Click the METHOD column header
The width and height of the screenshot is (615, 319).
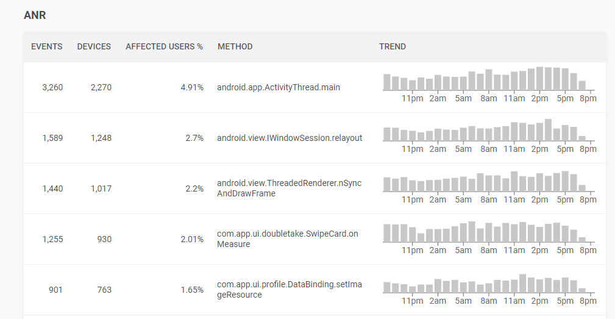click(235, 47)
